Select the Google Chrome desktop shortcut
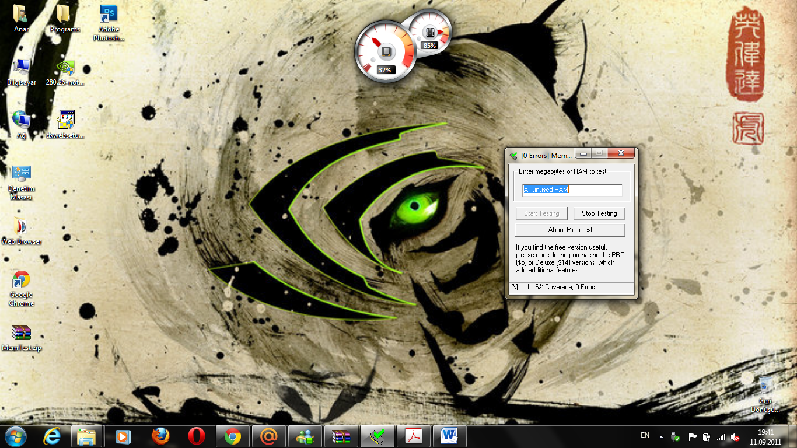The height and width of the screenshot is (448, 797). click(22, 289)
